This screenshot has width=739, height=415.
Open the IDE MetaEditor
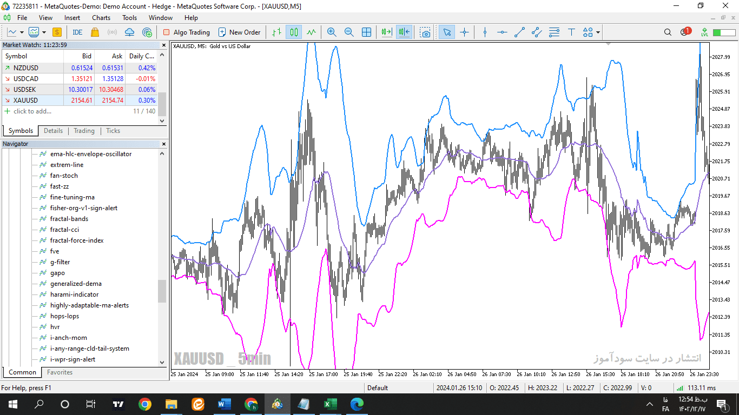(77, 32)
